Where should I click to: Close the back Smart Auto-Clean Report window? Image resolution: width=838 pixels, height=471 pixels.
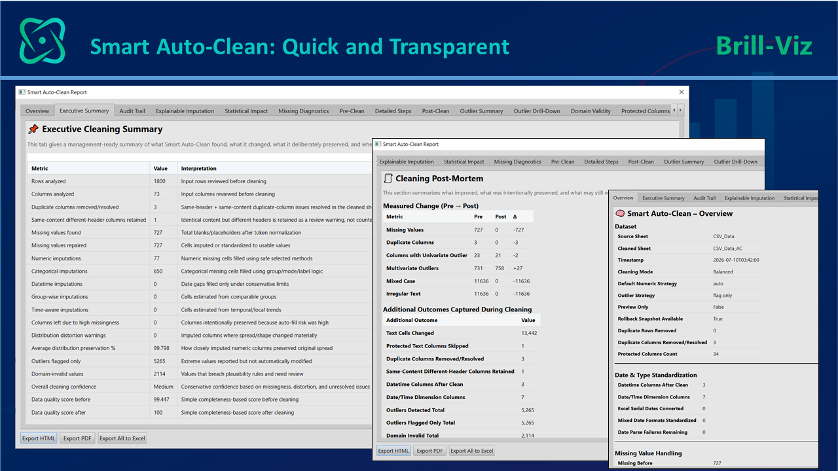click(x=681, y=92)
